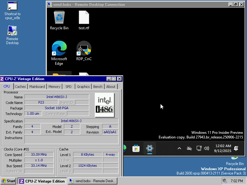
Task: Click the Name field Intel i486SX-J
Action: [x=57, y=97]
